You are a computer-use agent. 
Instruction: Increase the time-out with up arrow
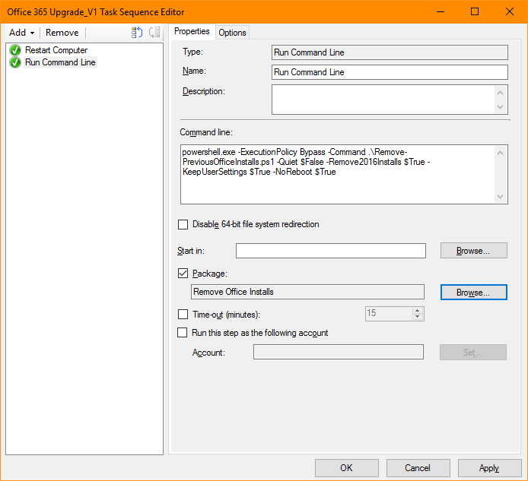click(418, 311)
